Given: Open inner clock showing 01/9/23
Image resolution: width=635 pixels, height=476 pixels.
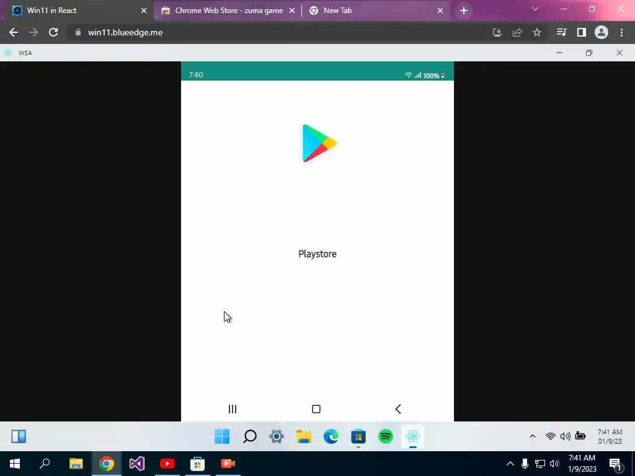Looking at the screenshot, I should 610,436.
